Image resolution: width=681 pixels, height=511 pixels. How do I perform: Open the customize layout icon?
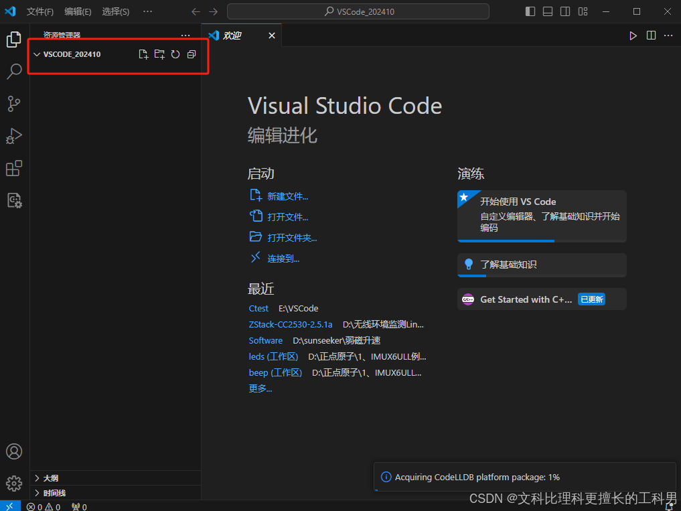(x=583, y=12)
